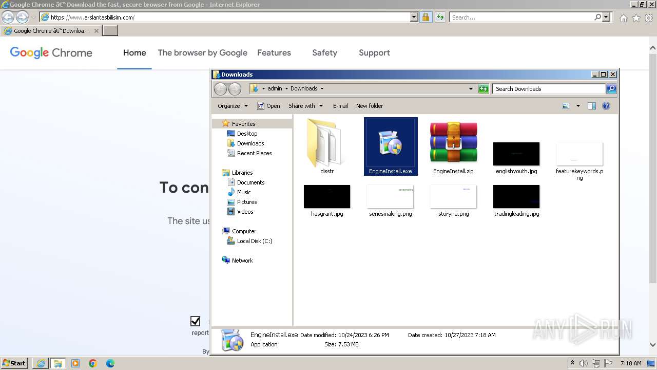Expand the view options dropdown arrow
The height and width of the screenshot is (370, 657).
pos(578,106)
